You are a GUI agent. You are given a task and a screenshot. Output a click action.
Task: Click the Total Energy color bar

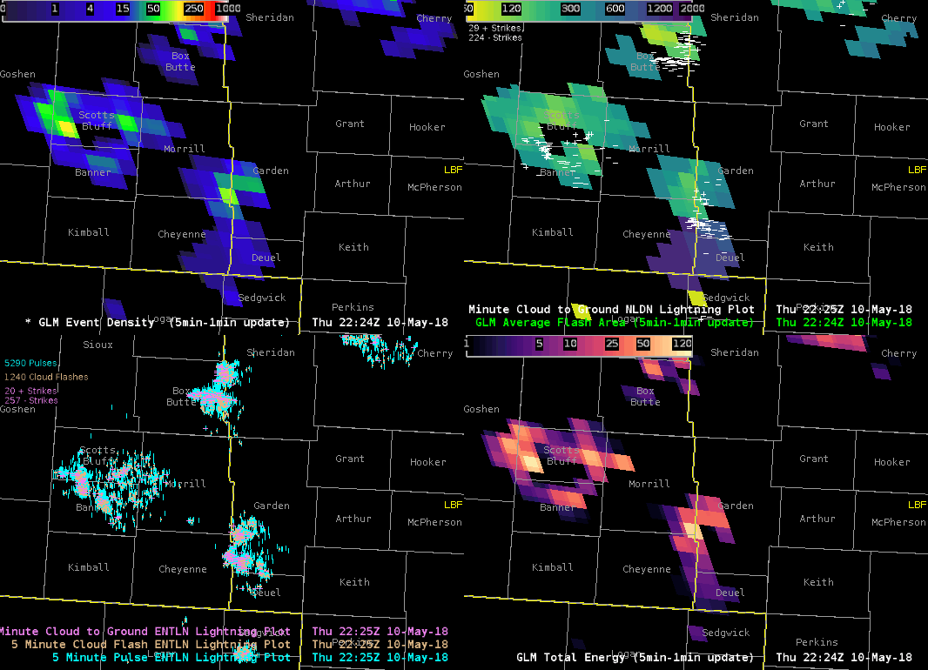[579, 344]
